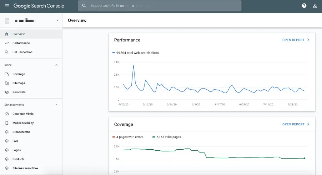Click the Inspect any URL search field
The width and height of the screenshot is (322, 175).
coord(160,6)
